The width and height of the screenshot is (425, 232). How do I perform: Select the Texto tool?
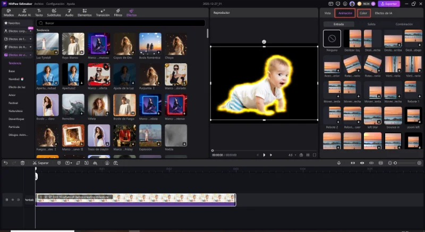click(39, 13)
